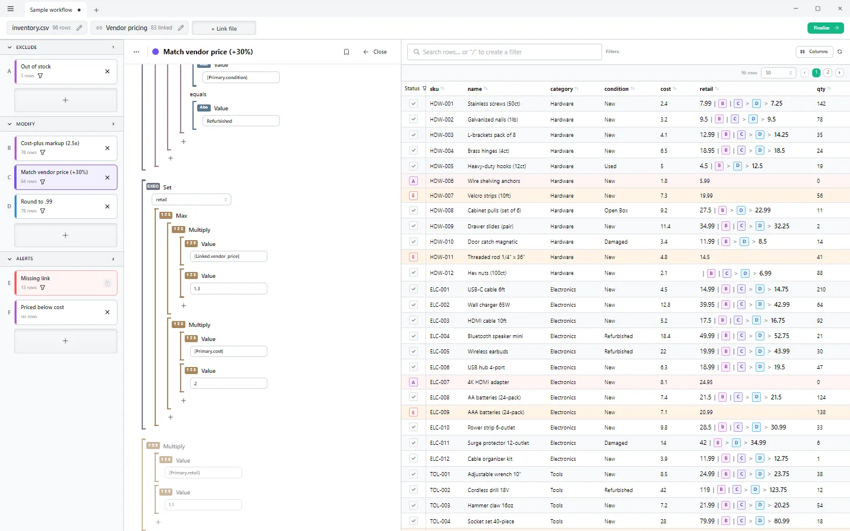
Task: Remove the Priced below cost alert
Action: pyautogui.click(x=107, y=312)
